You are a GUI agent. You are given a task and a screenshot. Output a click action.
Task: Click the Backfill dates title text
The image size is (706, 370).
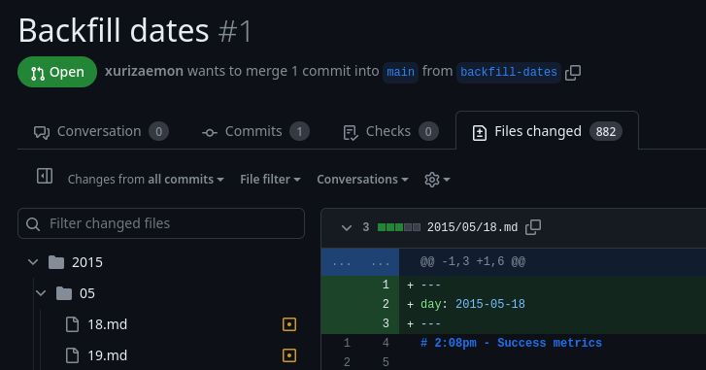tap(114, 31)
